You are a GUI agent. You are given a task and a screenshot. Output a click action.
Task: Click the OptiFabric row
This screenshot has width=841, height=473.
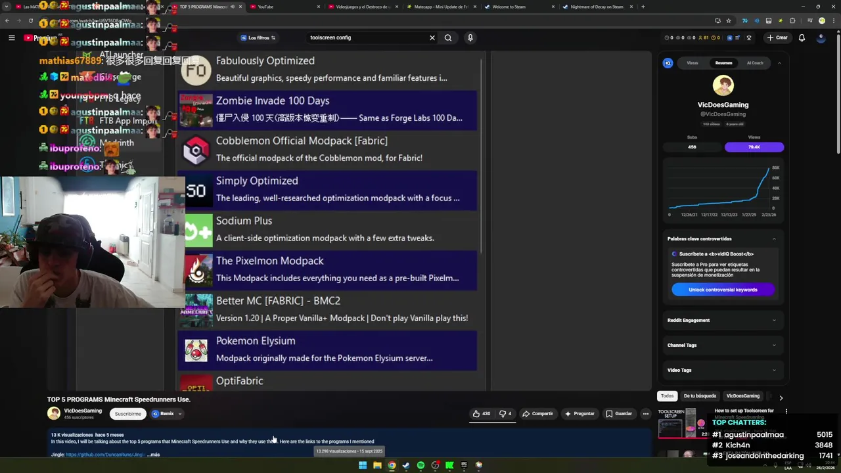pos(327,382)
